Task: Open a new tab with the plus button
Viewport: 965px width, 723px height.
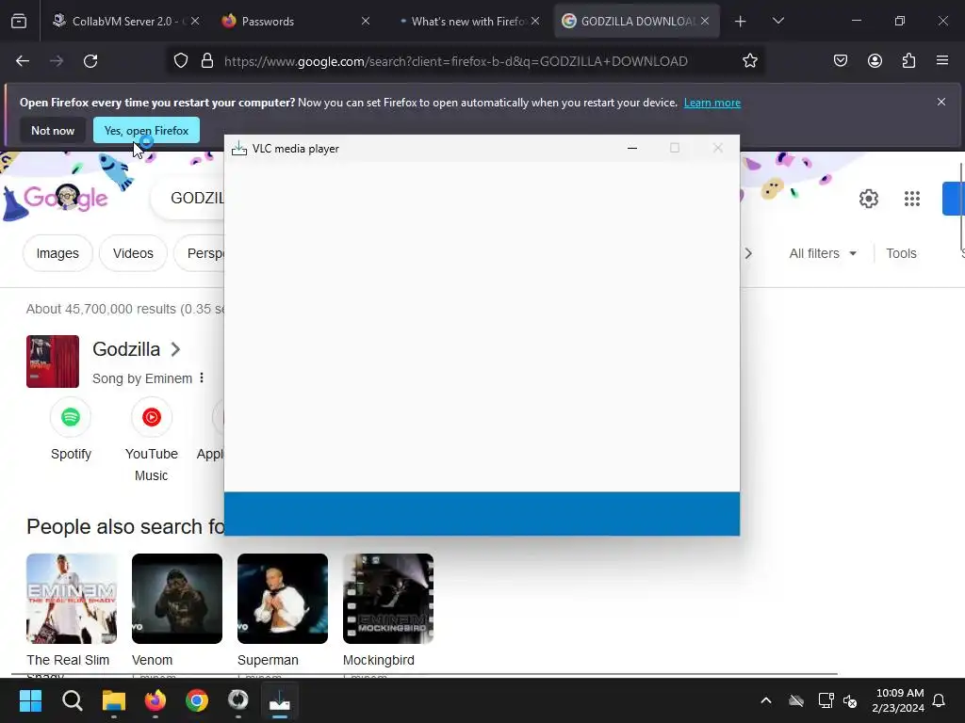Action: [741, 22]
